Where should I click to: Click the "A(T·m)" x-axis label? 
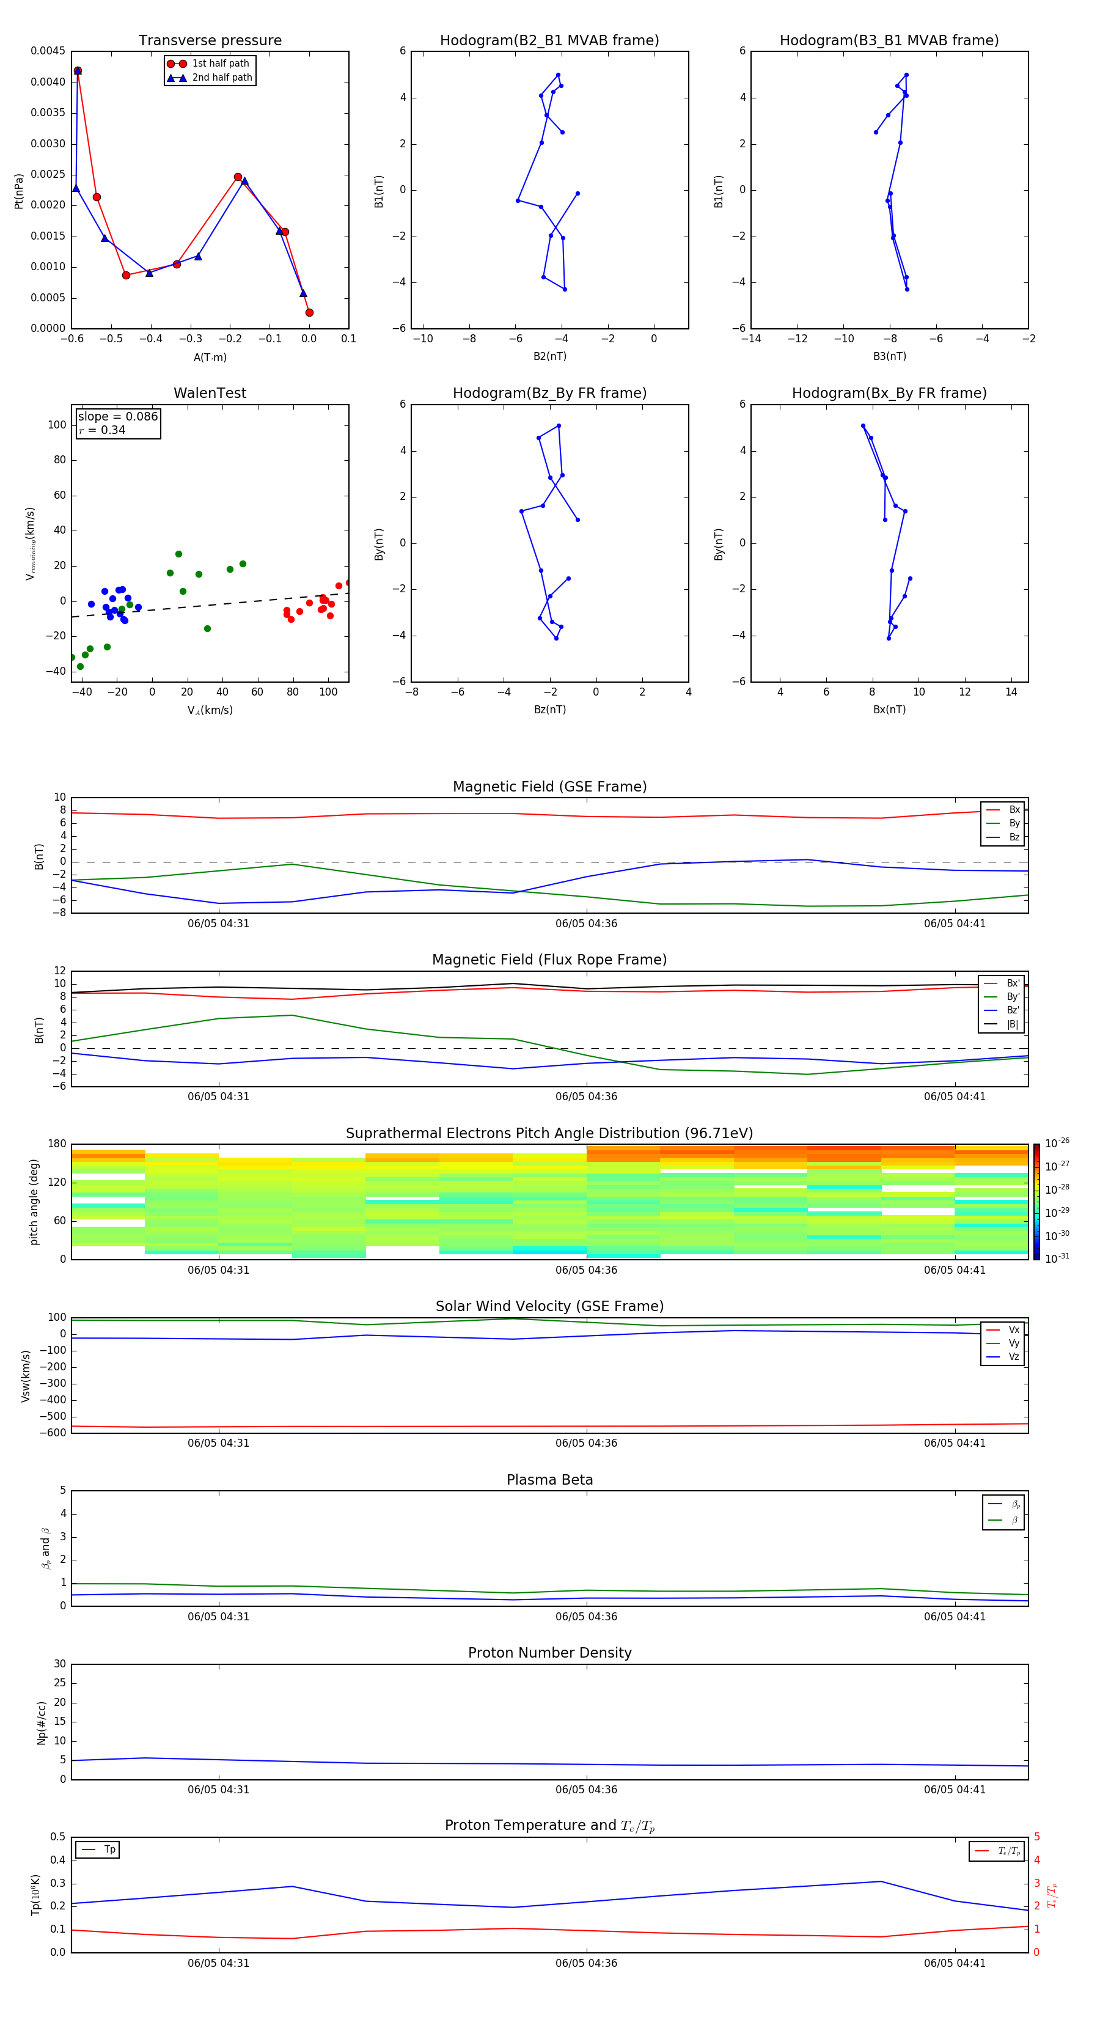tap(210, 358)
